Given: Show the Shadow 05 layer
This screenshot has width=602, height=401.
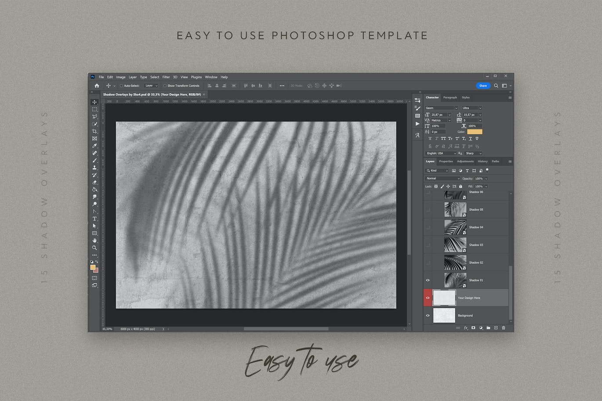Looking at the screenshot, I should tap(428, 210).
